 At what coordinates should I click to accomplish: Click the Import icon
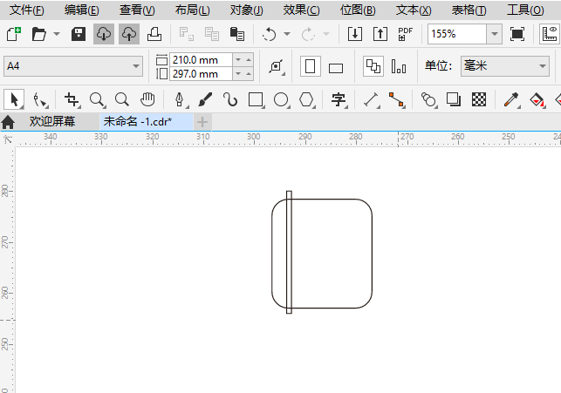(355, 34)
